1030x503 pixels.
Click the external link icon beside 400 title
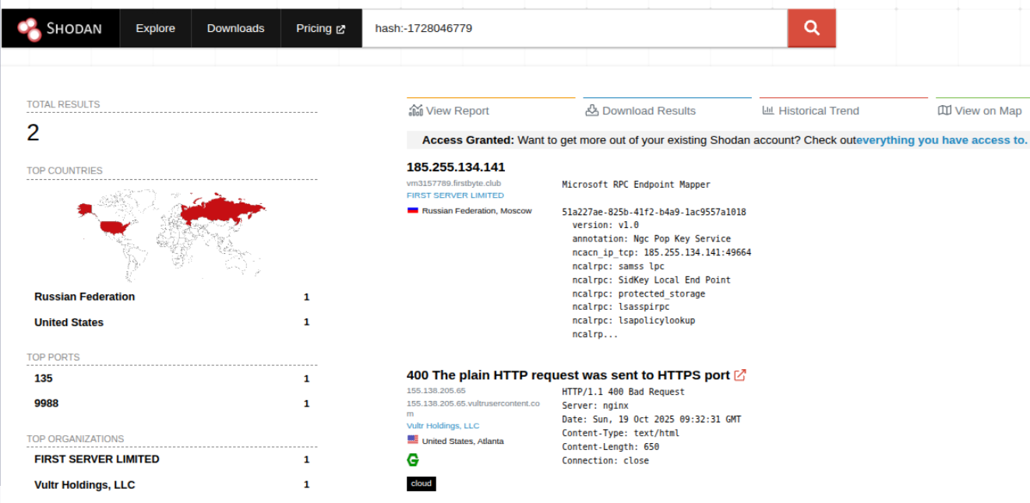point(740,375)
